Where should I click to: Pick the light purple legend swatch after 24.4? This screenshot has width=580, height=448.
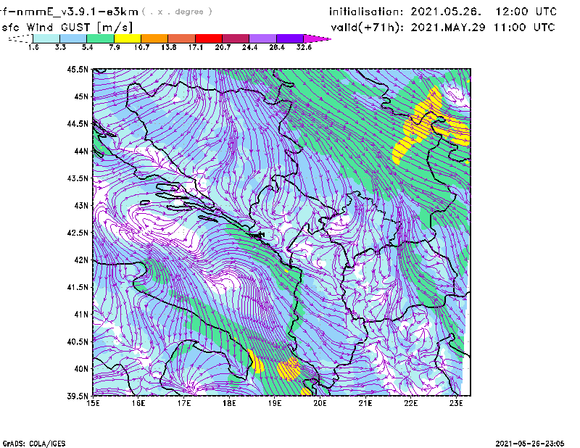(x=263, y=38)
